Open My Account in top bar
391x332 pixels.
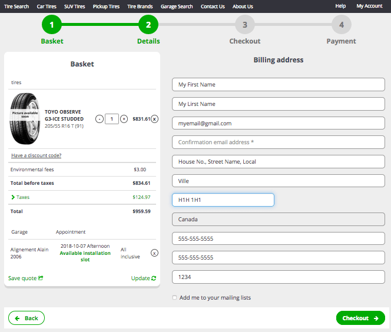[x=369, y=6]
